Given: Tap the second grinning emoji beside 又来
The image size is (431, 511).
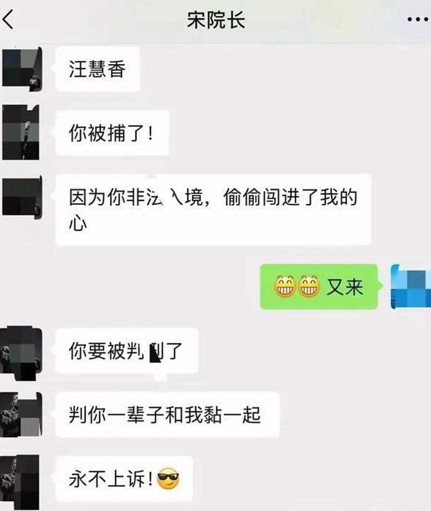Looking at the screenshot, I should (309, 286).
